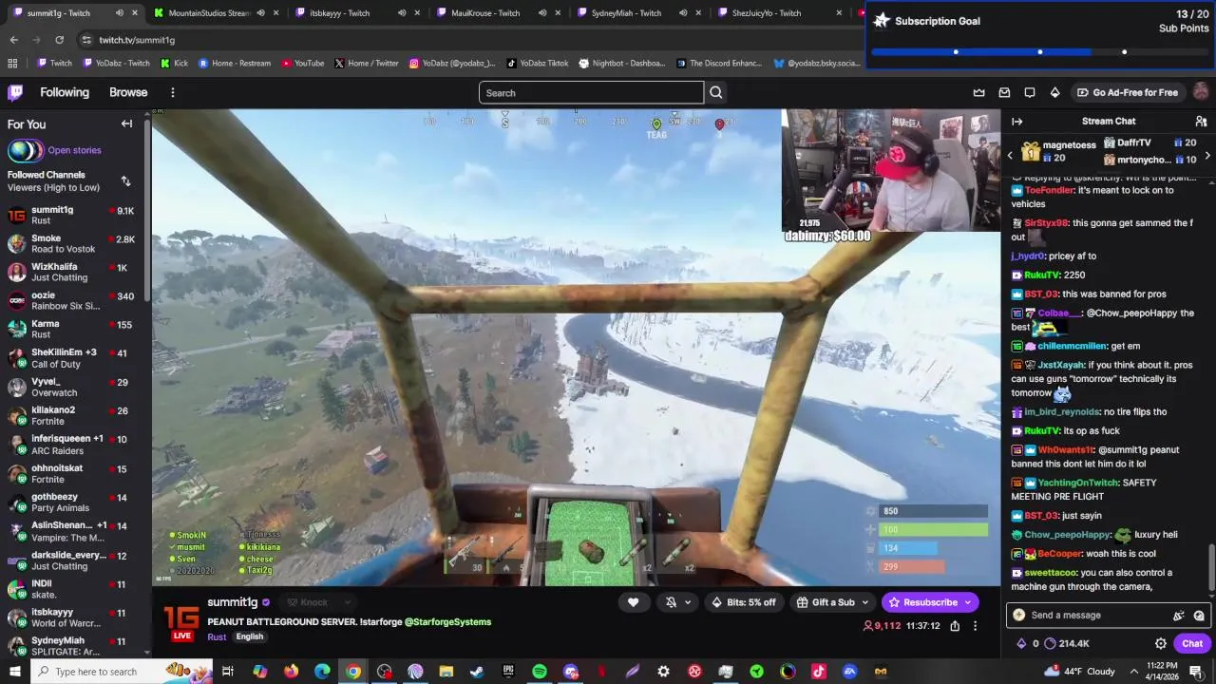Sort followed channels by viewers
This screenshot has width=1216, height=684.
[x=125, y=181]
